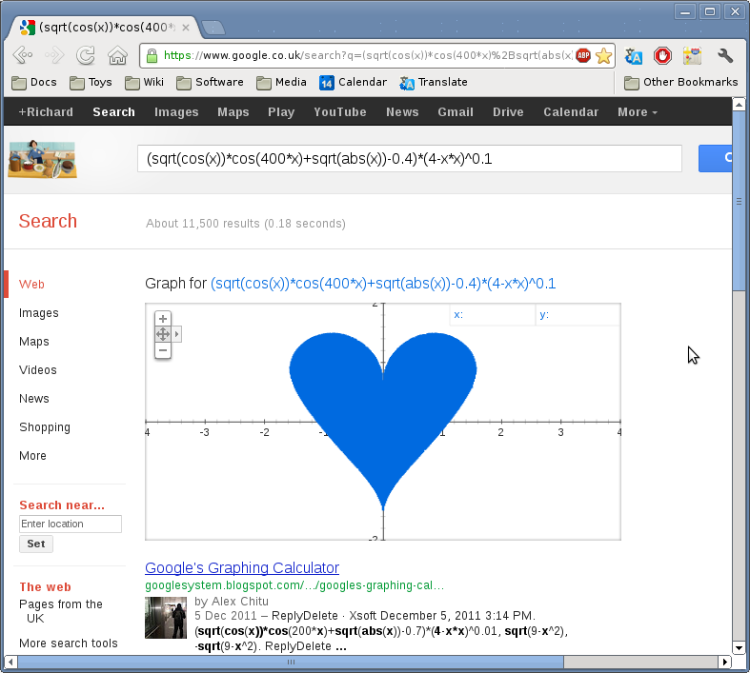Open More search tools
The width and height of the screenshot is (750, 673).
point(69,643)
